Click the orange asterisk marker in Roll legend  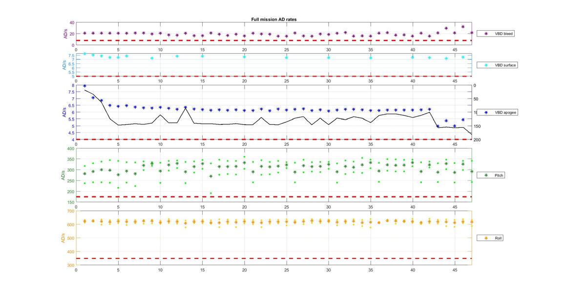pyautogui.click(x=486, y=238)
